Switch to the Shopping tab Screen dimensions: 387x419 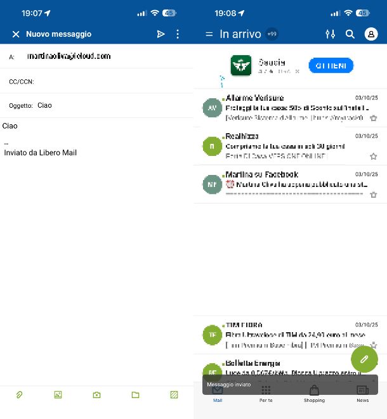point(314,393)
